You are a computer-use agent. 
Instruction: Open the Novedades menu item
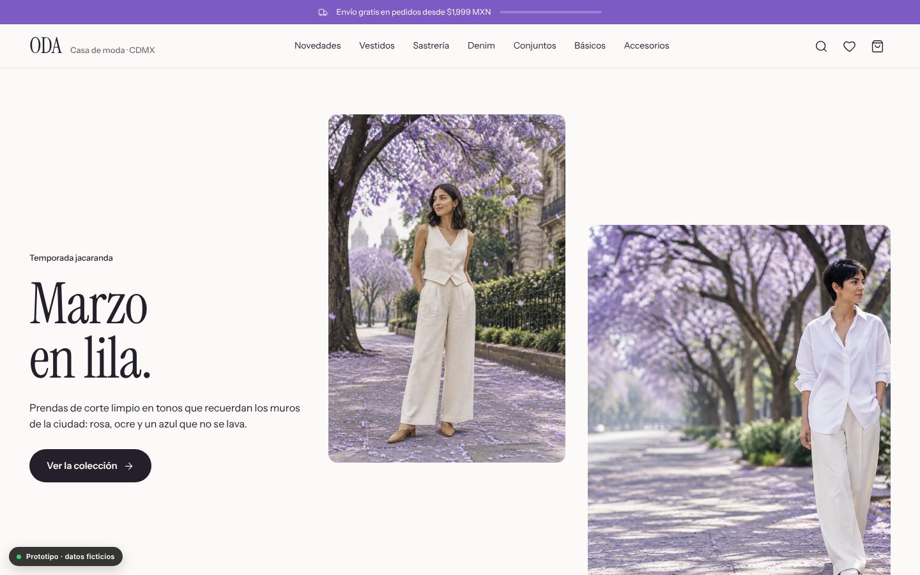click(318, 46)
